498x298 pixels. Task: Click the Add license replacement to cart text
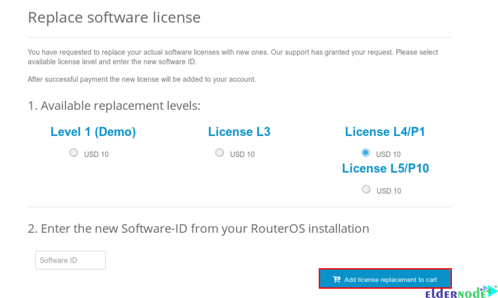(x=390, y=279)
